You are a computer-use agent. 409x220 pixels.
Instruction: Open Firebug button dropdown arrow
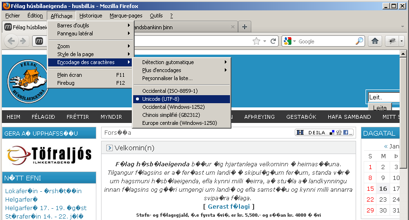point(401,41)
